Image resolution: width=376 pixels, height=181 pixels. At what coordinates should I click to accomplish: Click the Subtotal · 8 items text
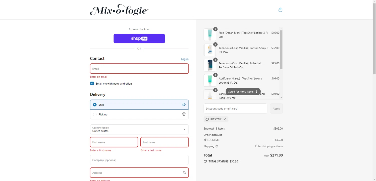click(214, 129)
